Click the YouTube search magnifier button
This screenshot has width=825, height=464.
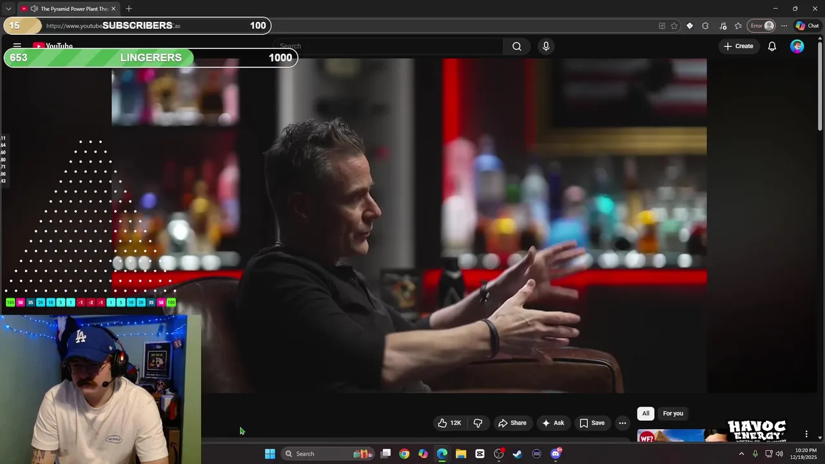[517, 46]
